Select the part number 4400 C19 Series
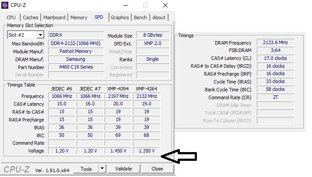The image size is (312, 177). (76, 67)
